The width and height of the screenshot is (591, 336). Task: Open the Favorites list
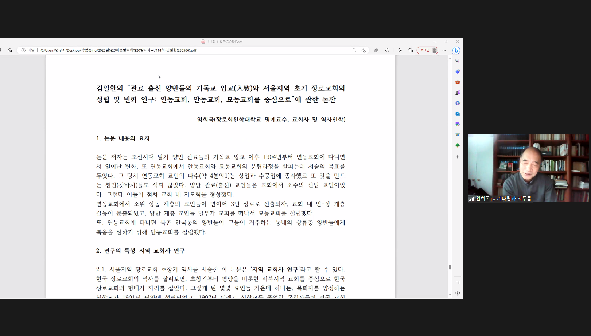(400, 50)
